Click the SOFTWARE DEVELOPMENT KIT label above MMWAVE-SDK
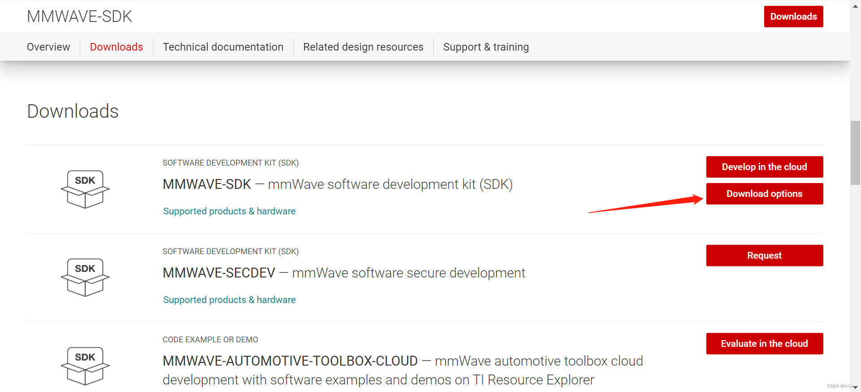 (x=230, y=163)
